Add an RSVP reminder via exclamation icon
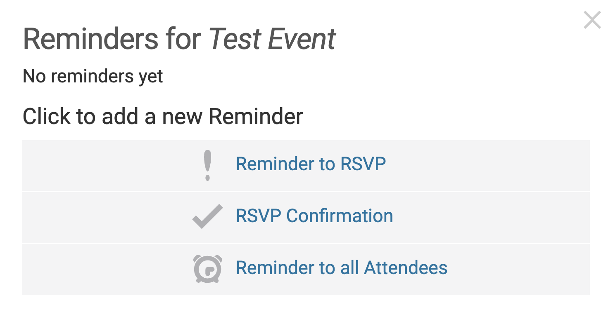 (x=208, y=165)
